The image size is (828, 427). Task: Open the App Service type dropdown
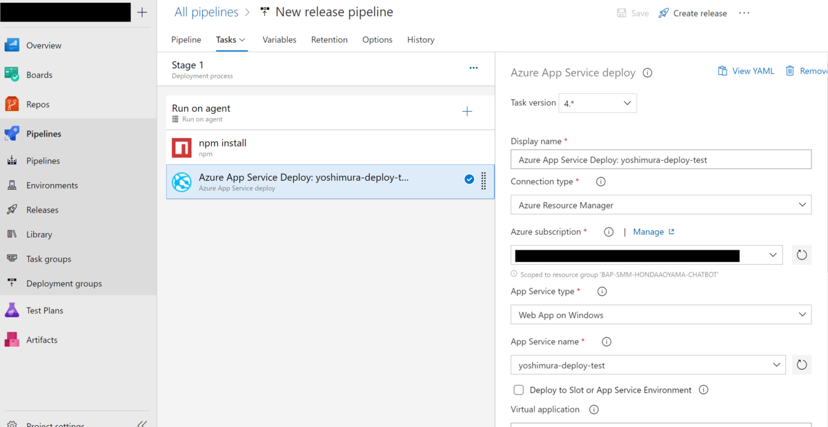tap(661, 315)
